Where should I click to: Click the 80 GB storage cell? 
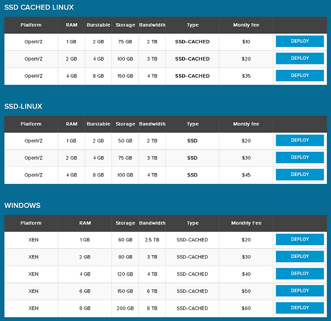[x=125, y=257]
